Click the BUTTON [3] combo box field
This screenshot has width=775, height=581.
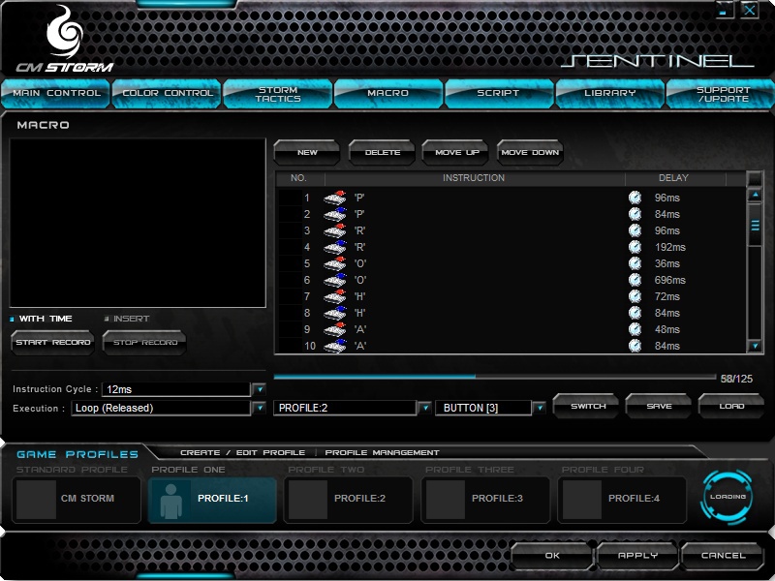[x=483, y=408]
